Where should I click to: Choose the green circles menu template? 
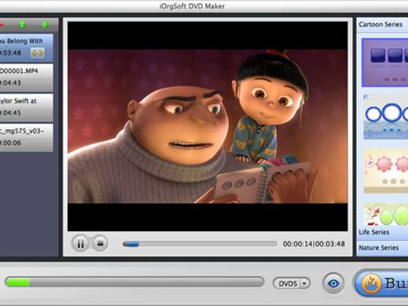386,214
